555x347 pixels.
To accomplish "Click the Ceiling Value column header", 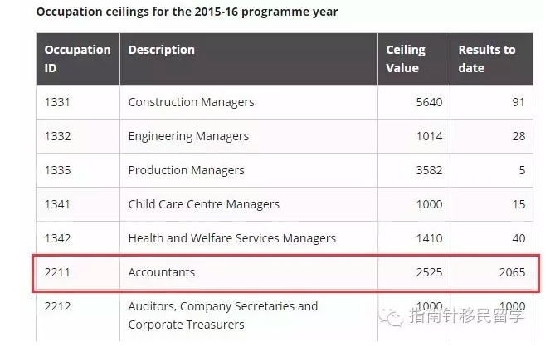I will coord(406,58).
